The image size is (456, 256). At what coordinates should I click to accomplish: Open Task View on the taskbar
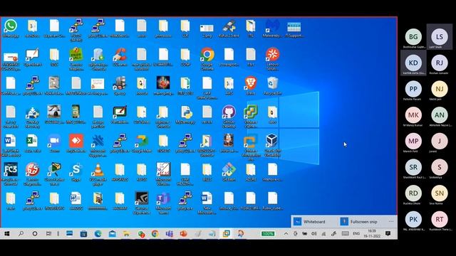click(48, 234)
